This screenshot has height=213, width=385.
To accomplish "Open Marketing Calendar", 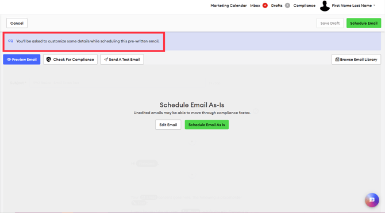I will 228,5.
